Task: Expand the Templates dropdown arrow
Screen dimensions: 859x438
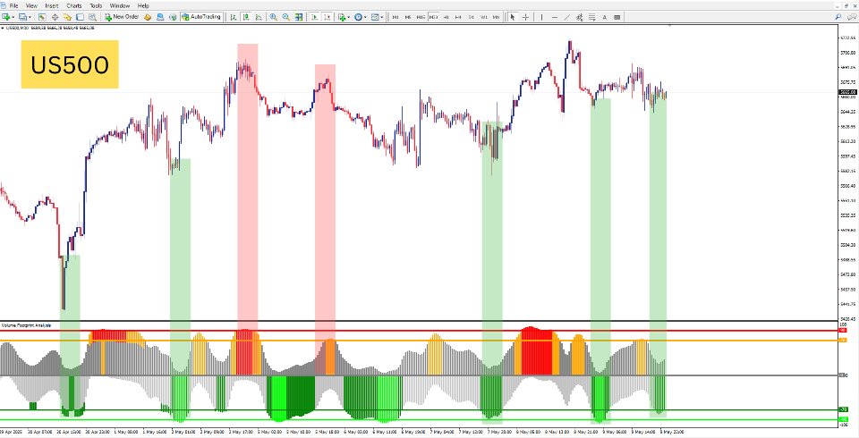Action: tap(382, 17)
